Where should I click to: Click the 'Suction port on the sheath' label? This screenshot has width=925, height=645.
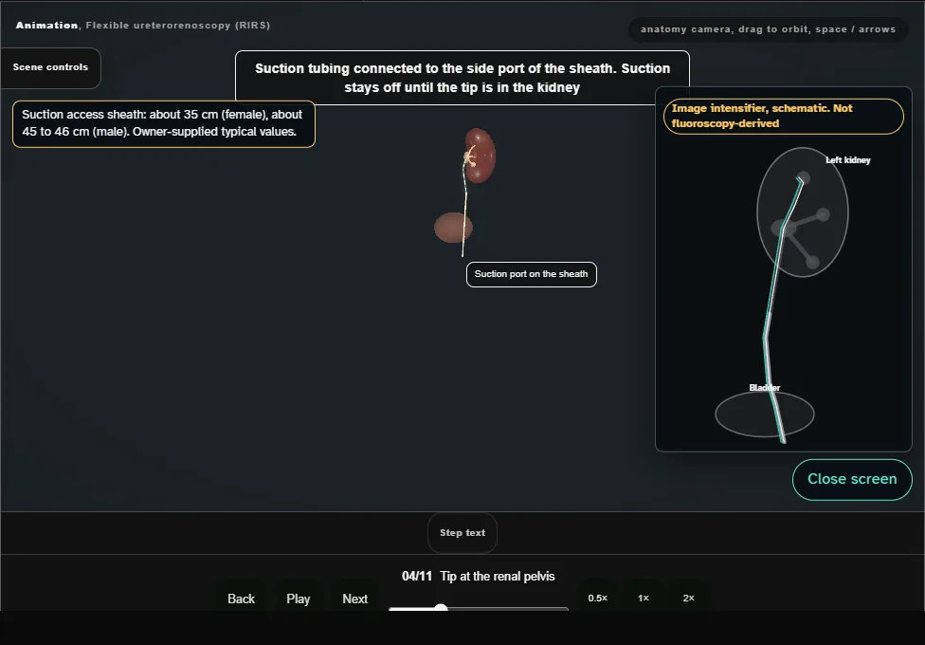tap(532, 274)
